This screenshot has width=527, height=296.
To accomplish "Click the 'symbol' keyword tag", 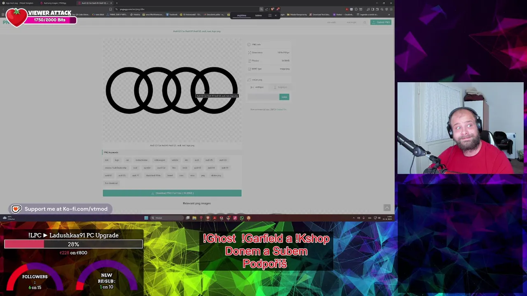I will click(147, 168).
